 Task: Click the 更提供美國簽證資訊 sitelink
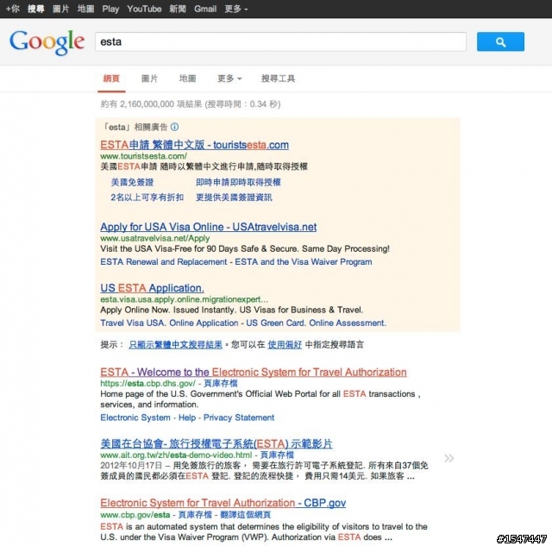[x=234, y=198]
